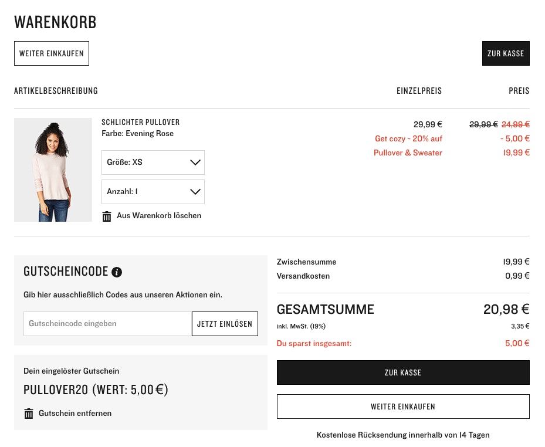
Task: Click the Kostenlose Rücksendung notice text
Action: tap(403, 435)
